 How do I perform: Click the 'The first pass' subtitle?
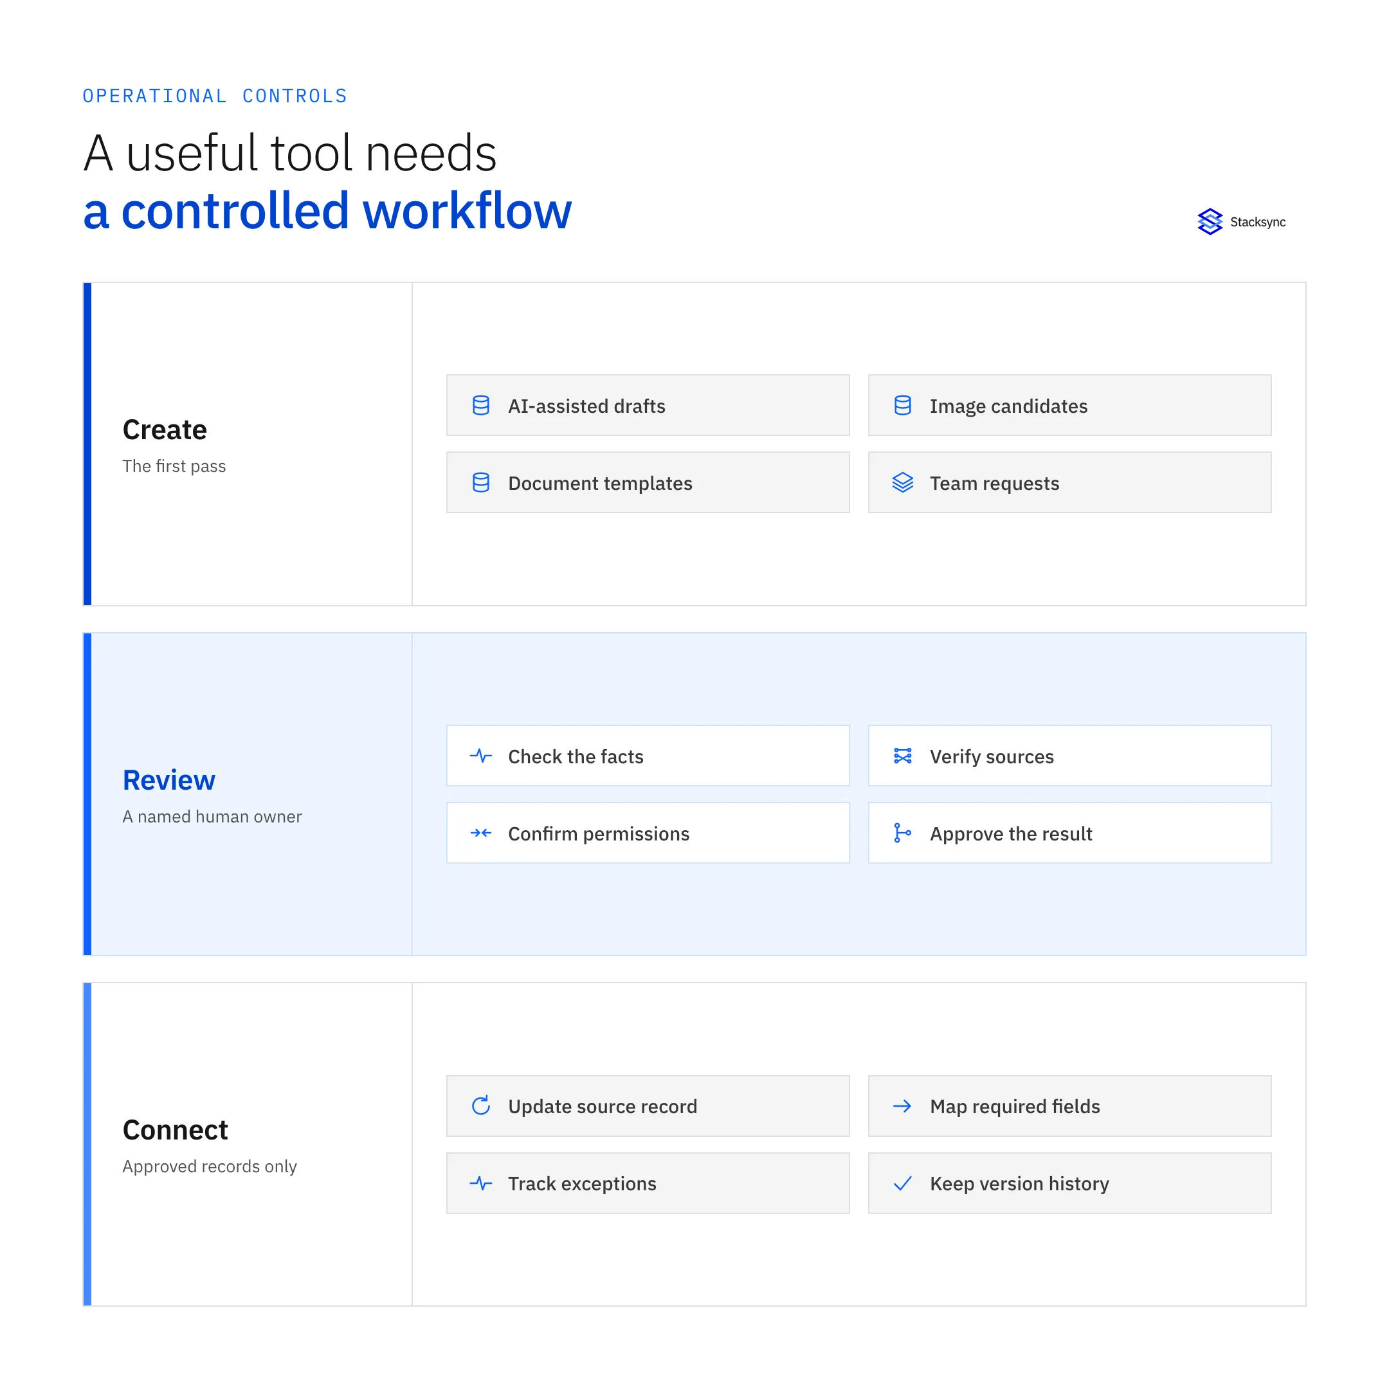coord(174,466)
